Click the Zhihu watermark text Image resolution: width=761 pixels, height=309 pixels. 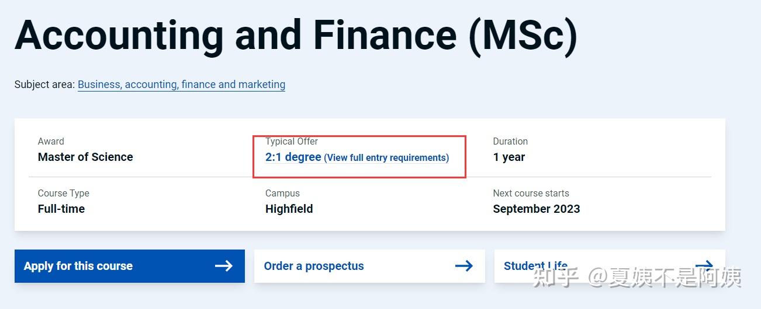click(x=636, y=278)
